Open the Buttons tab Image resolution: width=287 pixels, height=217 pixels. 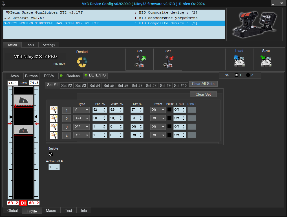pyautogui.click(x=31, y=76)
